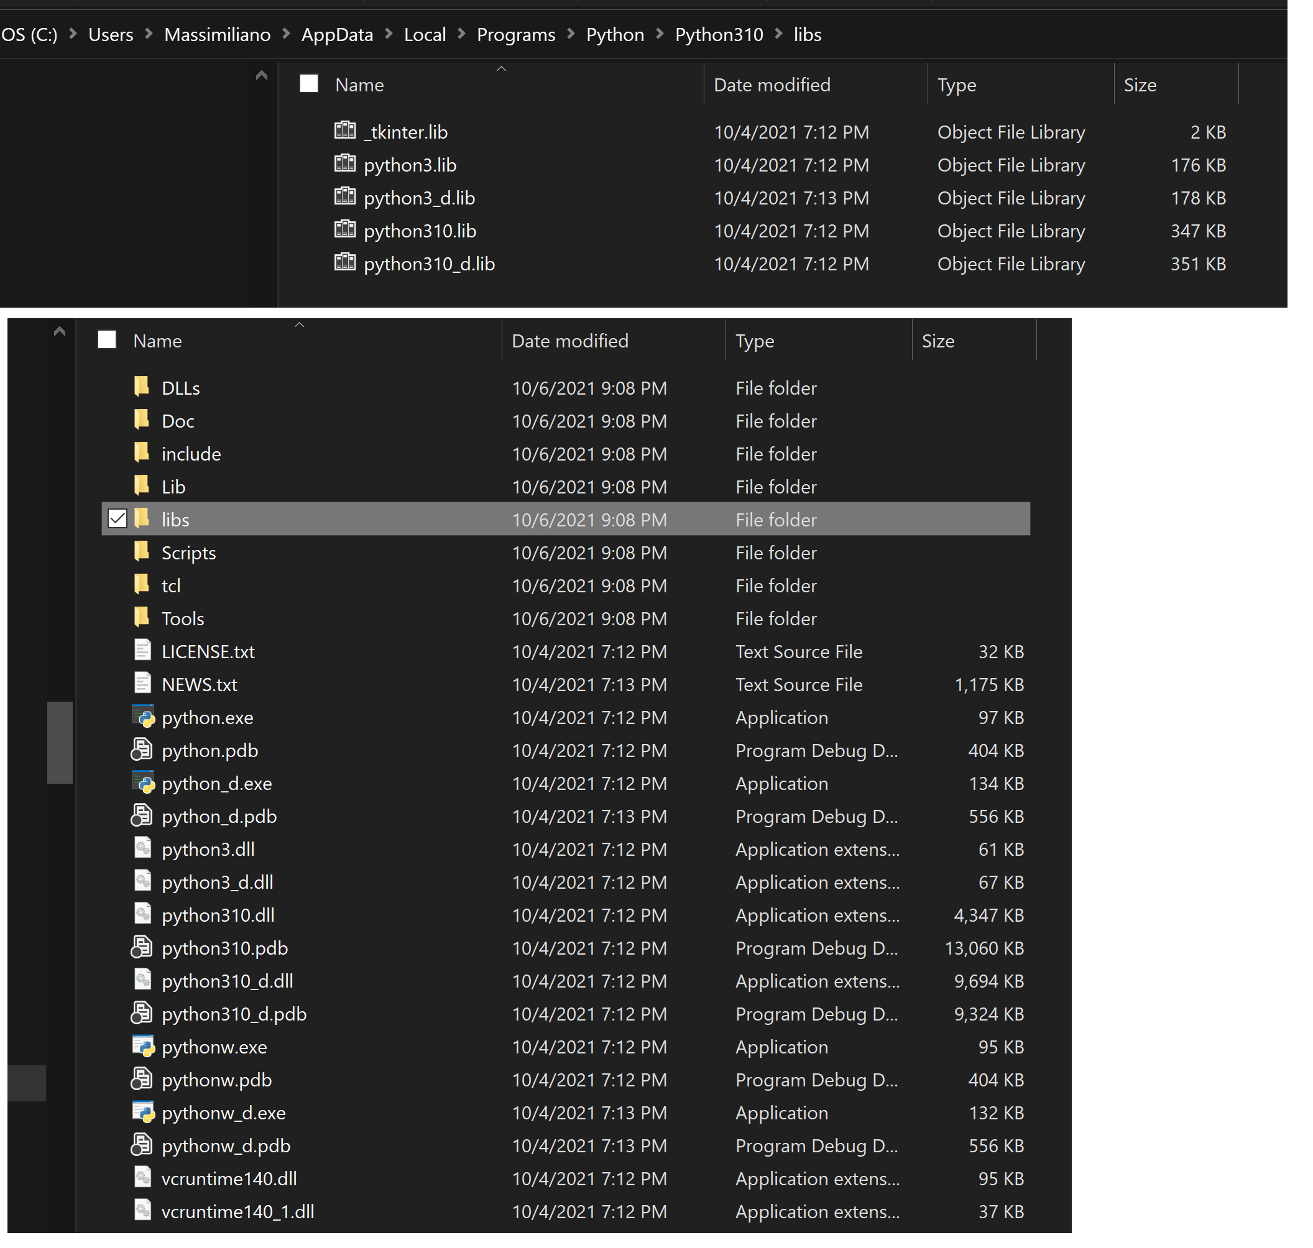Collapse the Name column sort arrow
The image size is (1313, 1248).
click(x=300, y=324)
